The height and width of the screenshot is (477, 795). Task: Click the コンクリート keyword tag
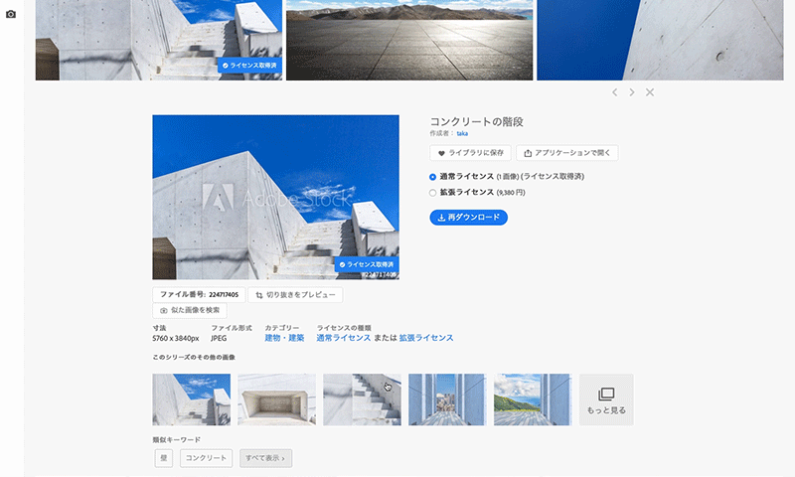(x=206, y=458)
